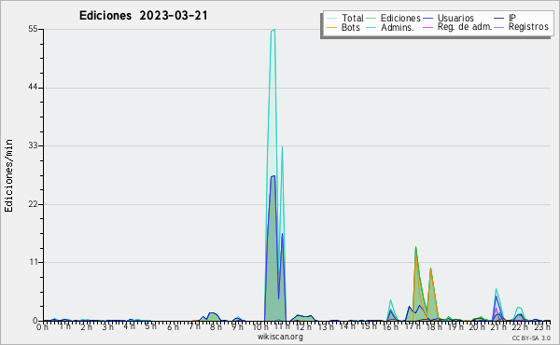Click the IP legend color line

click(499, 19)
